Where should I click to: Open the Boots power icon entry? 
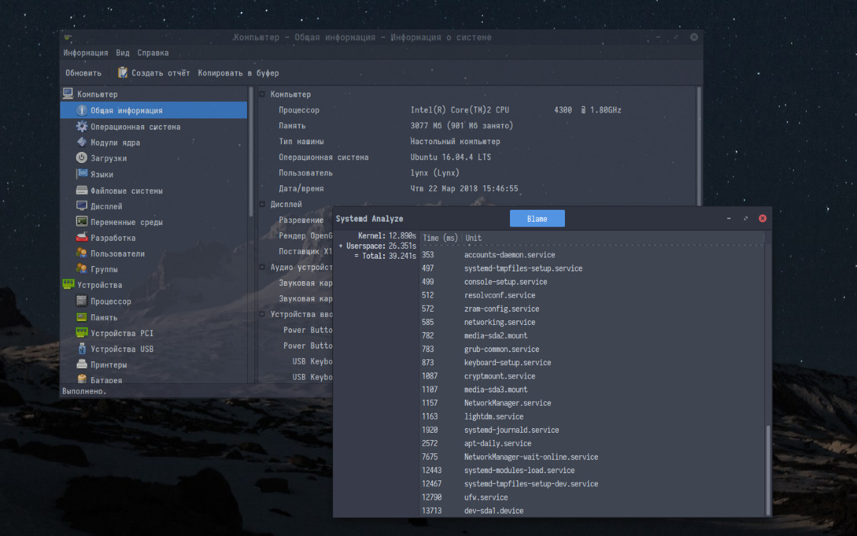81,158
